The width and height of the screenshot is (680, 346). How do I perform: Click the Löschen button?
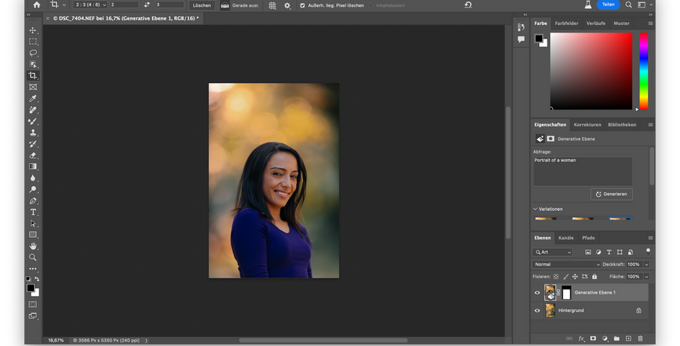[x=202, y=6]
